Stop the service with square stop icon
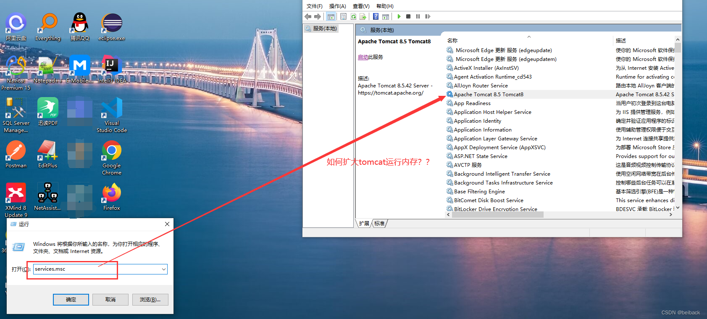 408,16
